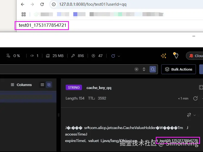The width and height of the screenshot is (203, 152).
Task: Click the CPU usage 0 % indicator
Action: point(13,56)
